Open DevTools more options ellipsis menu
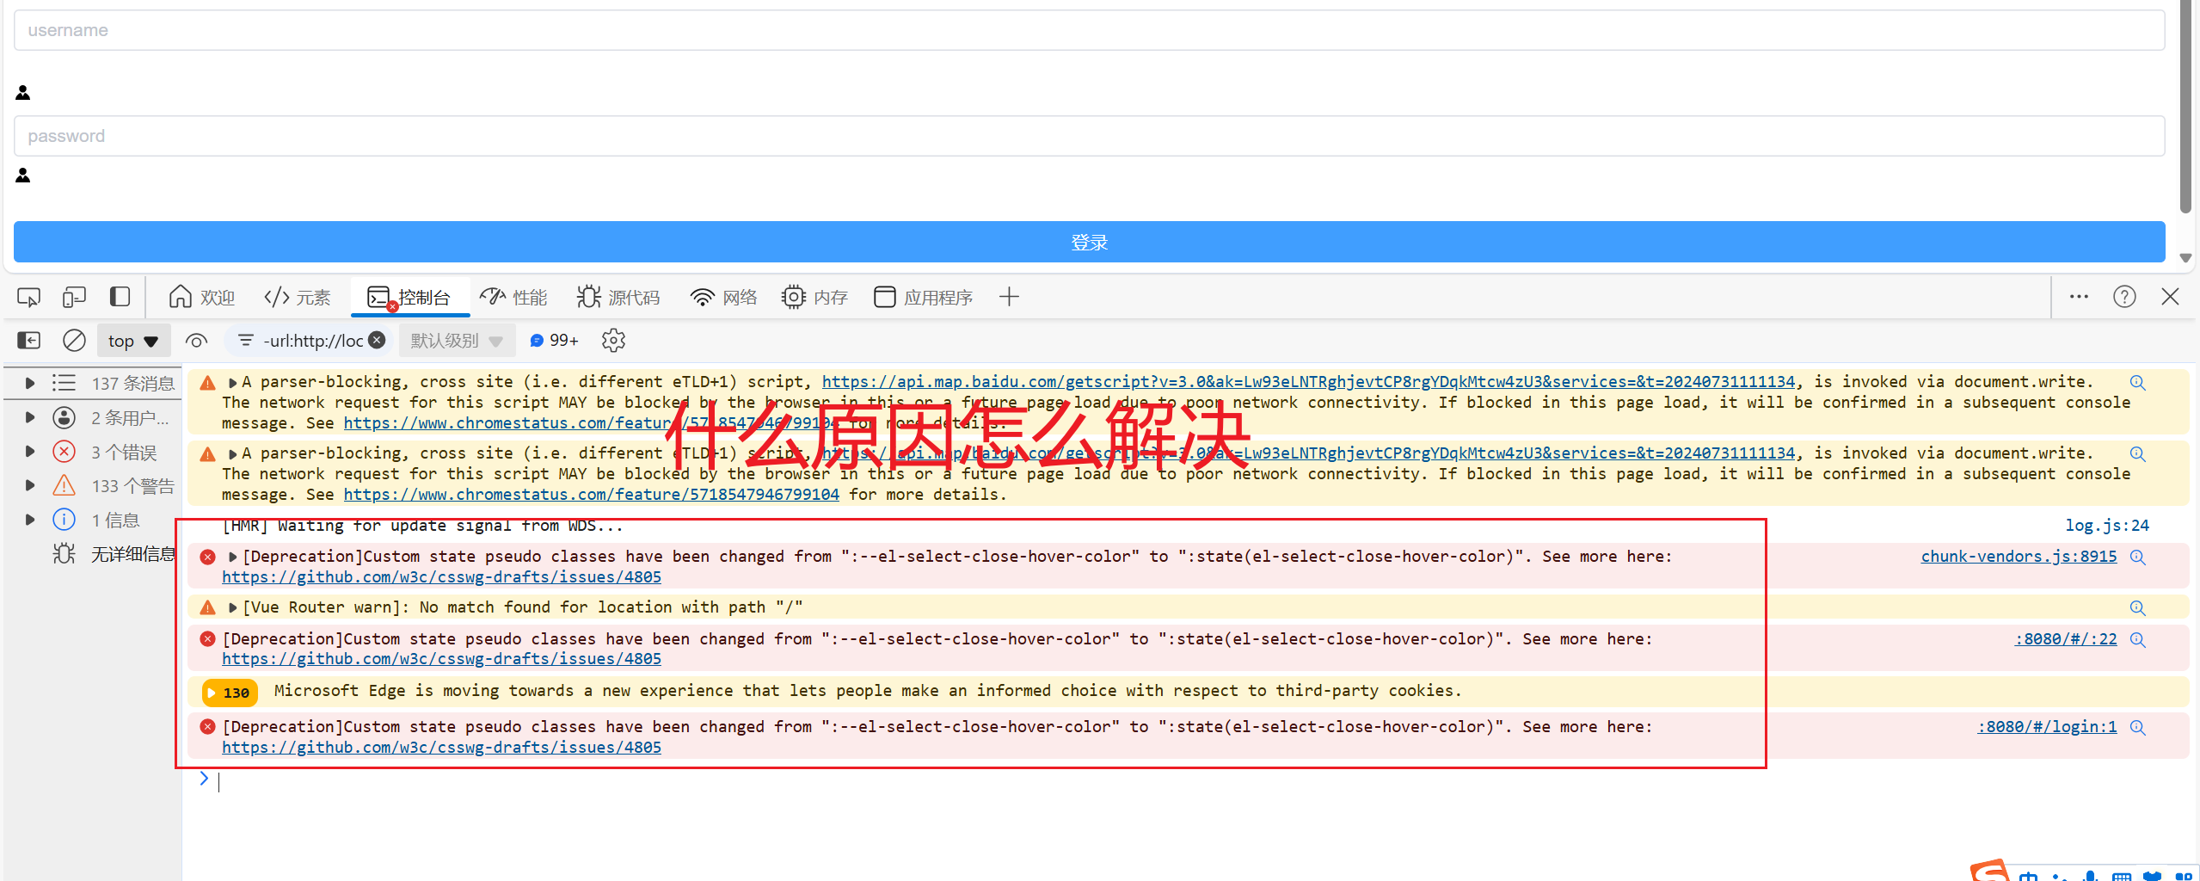The width and height of the screenshot is (2200, 881). point(2079,297)
